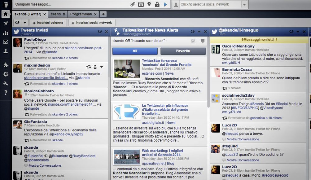Open the Publisher paper plane icon
The image size is (311, 180).
[6, 23]
